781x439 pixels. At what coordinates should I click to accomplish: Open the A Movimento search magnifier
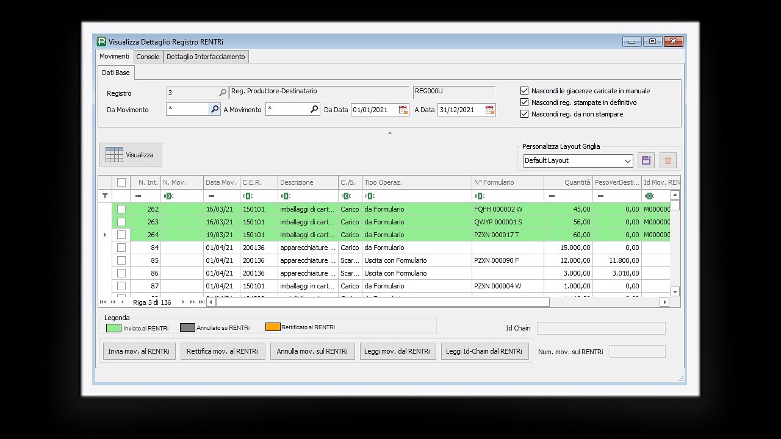point(314,109)
